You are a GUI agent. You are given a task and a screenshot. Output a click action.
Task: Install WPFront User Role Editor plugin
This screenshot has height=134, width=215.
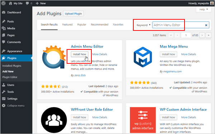click(80, 117)
